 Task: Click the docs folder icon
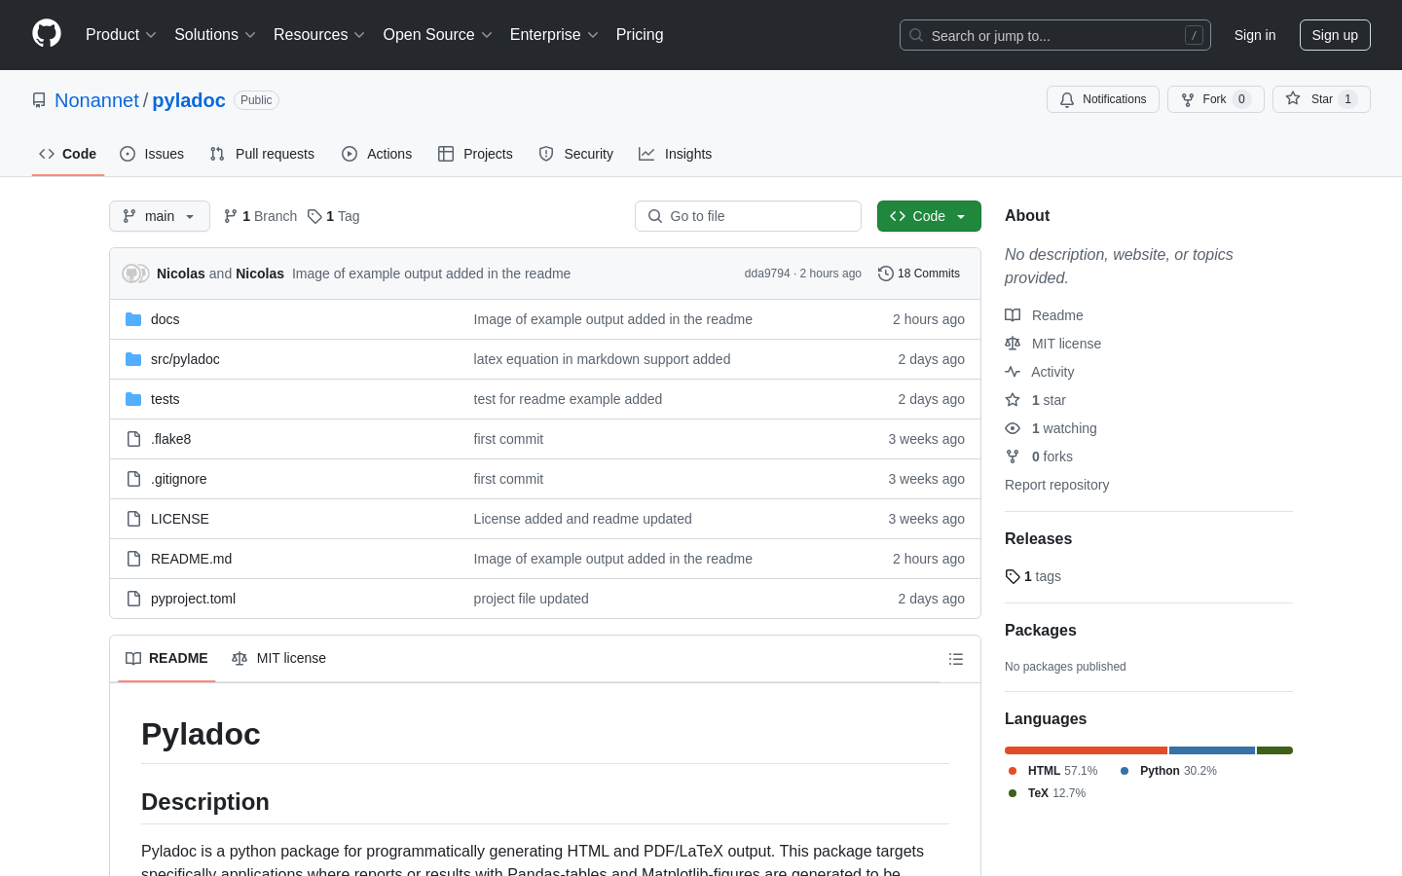click(x=133, y=319)
